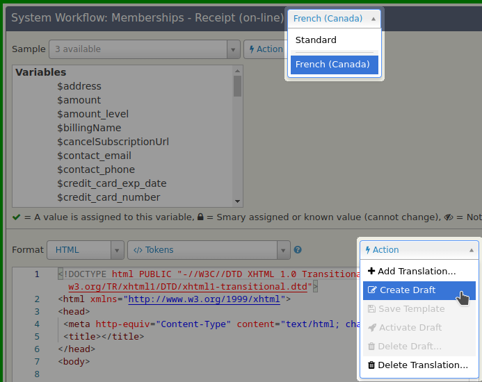
Task: Click Delete Translation... menu entry
Action: coord(423,365)
